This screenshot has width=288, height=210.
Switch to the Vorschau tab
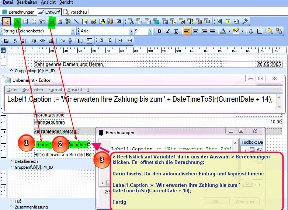click(x=75, y=12)
